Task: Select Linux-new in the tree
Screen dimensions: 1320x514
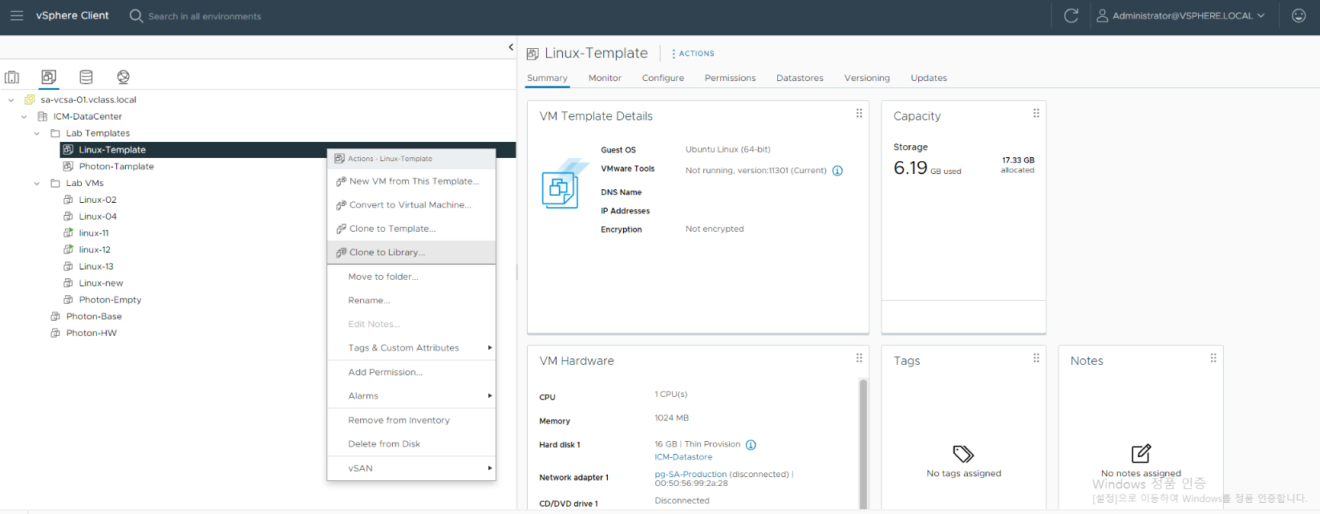Action: click(101, 284)
